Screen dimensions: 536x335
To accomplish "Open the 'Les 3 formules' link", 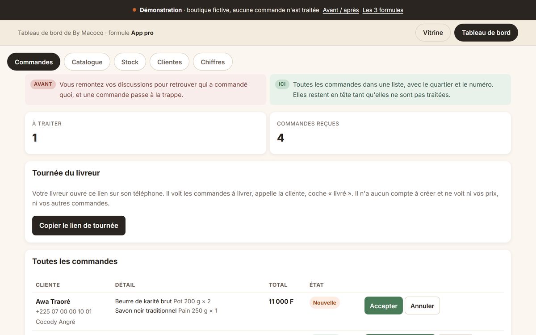I will (x=383, y=10).
